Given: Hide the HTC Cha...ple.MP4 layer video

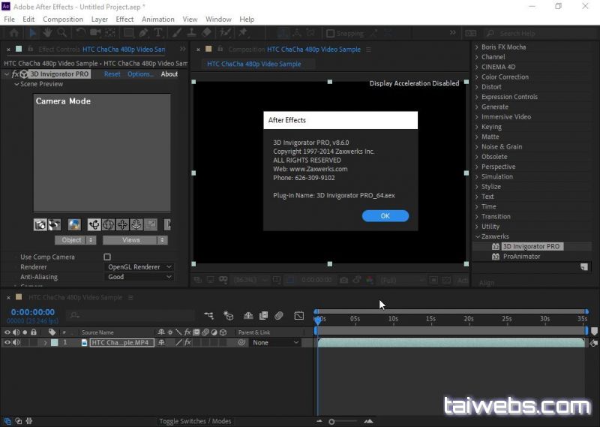Looking at the screenshot, I should pyautogui.click(x=7, y=342).
